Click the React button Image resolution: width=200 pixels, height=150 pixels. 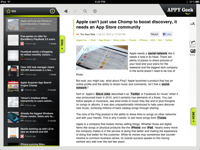(154, 34)
